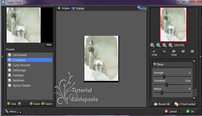
Task: Export the selected preset
Action: (47, 104)
